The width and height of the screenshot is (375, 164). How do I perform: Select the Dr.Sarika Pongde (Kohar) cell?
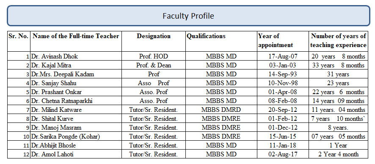point(76,136)
